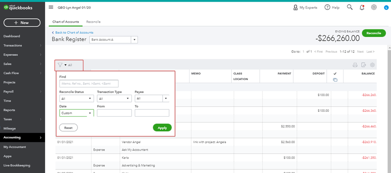Switch to the Chart of Accounts tab
The width and height of the screenshot is (391, 173).
[65, 22]
